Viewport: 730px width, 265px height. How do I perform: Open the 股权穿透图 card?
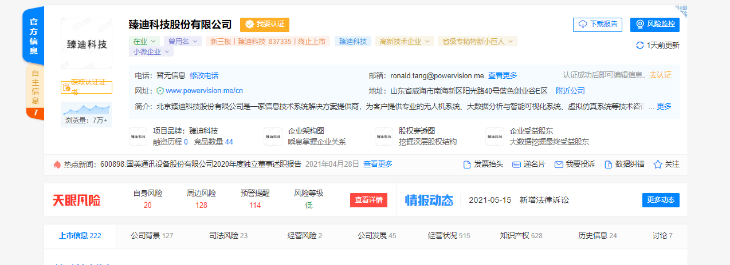click(x=416, y=136)
